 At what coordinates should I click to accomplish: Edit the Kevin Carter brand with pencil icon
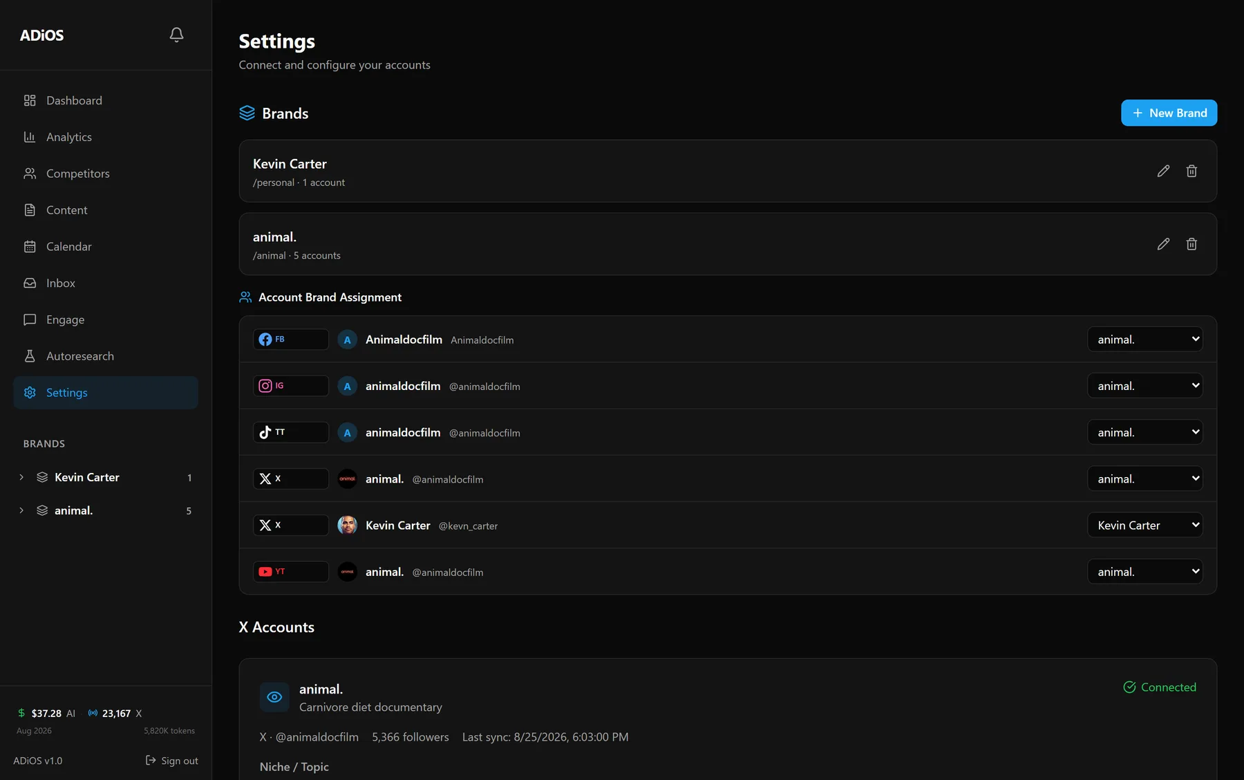point(1163,171)
